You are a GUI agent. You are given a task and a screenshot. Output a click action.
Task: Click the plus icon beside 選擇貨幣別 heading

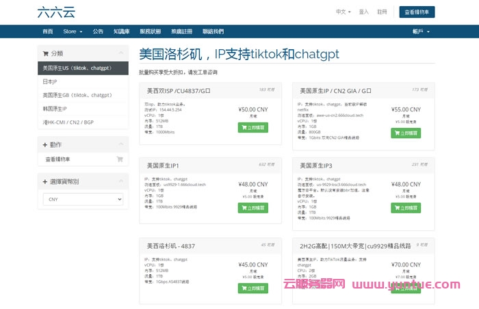point(45,181)
